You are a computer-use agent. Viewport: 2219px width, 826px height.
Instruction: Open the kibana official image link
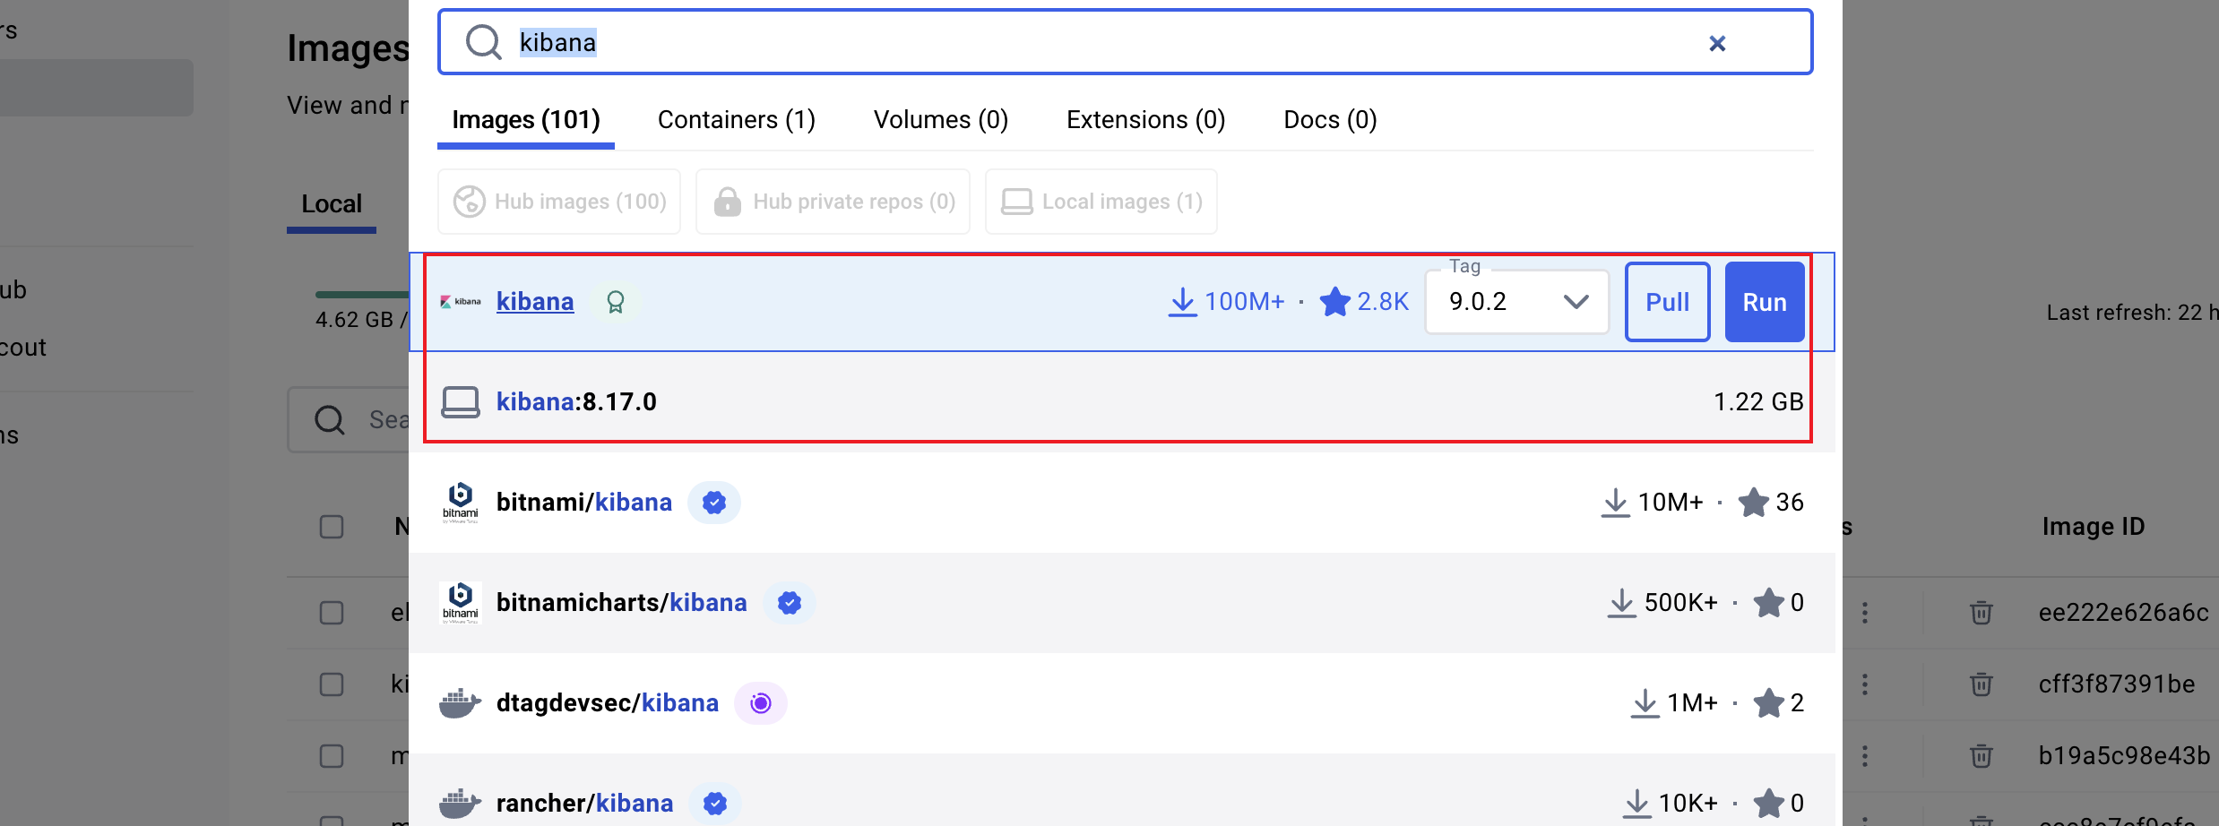(x=535, y=302)
